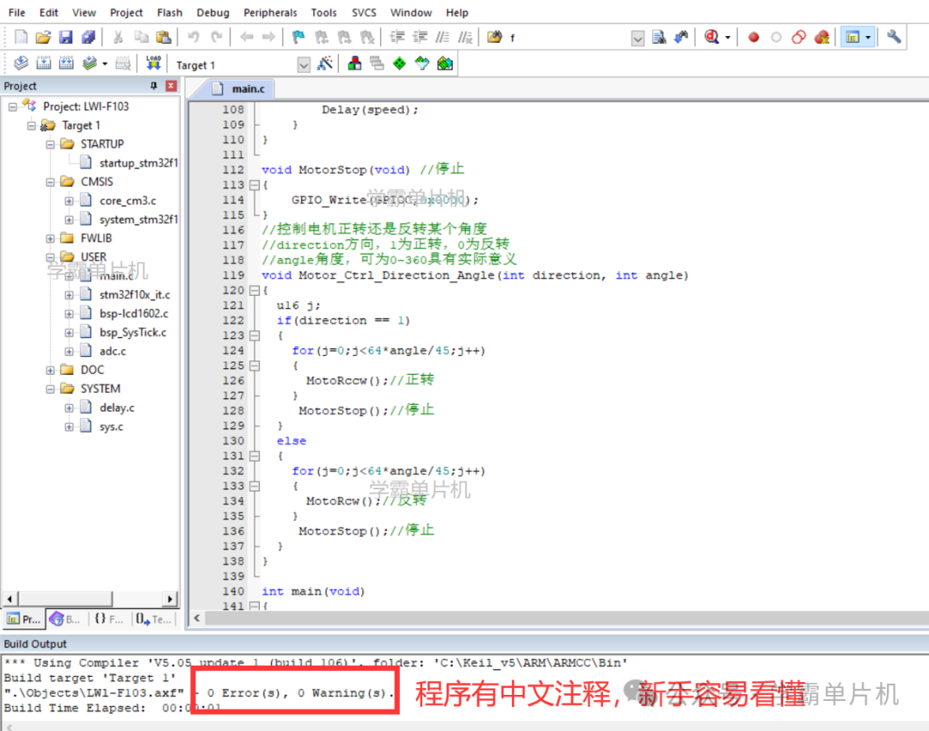Open the Flash menu
Screen dimensions: 929x731
tap(169, 12)
